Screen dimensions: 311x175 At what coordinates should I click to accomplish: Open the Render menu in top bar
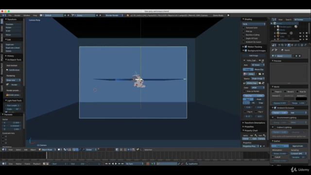(x=17, y=15)
